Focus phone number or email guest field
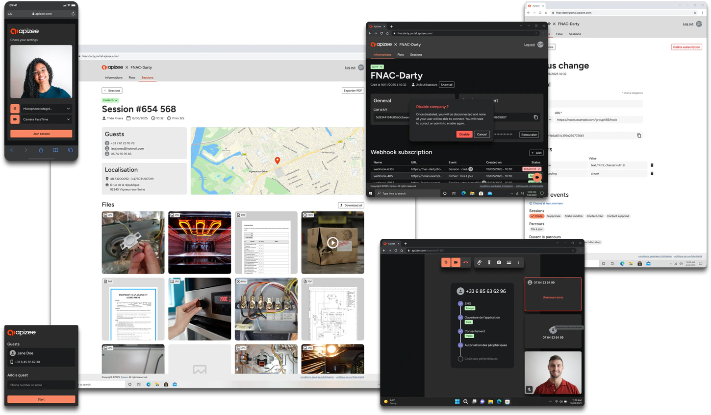711x415 pixels. click(41, 385)
